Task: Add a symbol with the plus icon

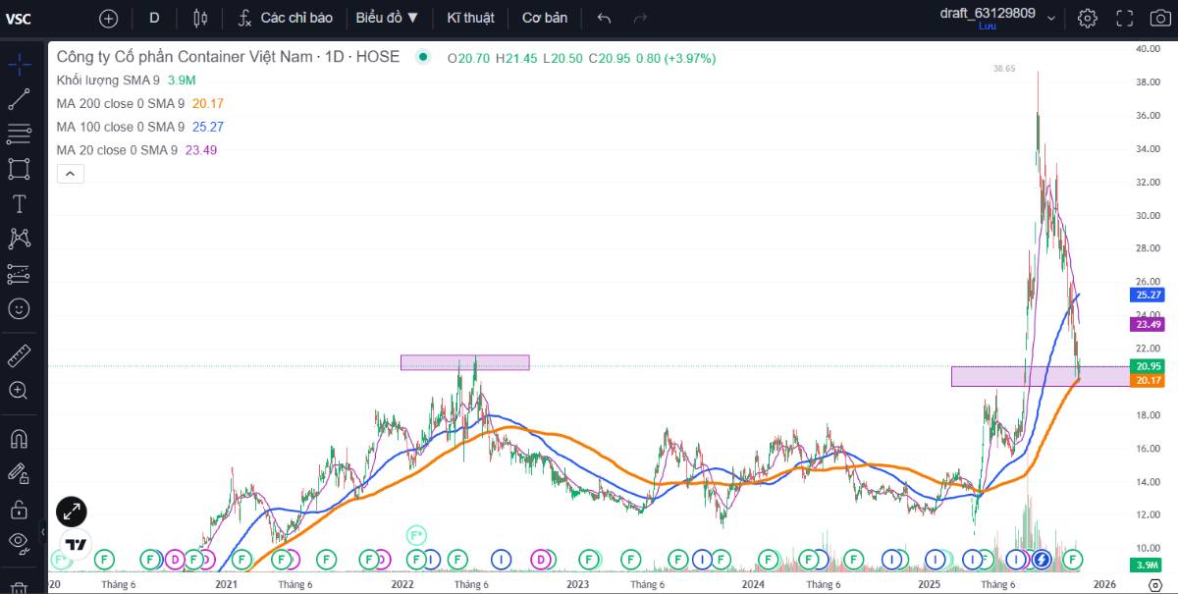Action: (x=109, y=18)
